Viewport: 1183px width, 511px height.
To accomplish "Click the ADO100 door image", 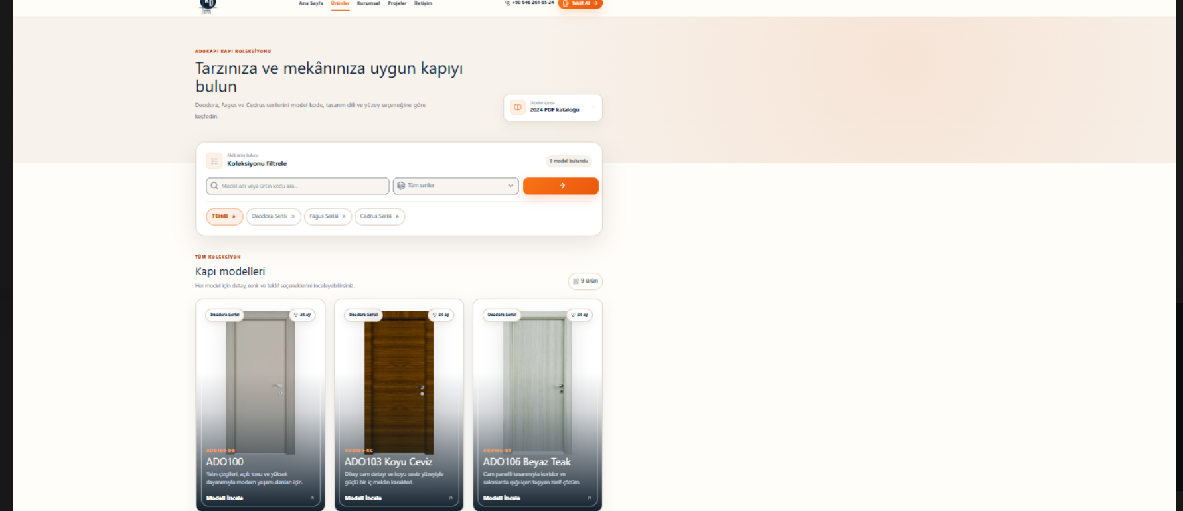I will click(260, 382).
